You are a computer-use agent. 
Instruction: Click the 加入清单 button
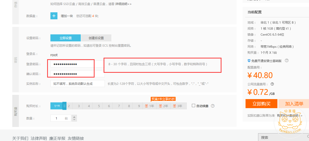(x=294, y=104)
